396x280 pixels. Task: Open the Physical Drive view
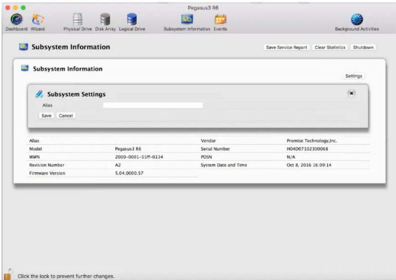[x=78, y=20]
